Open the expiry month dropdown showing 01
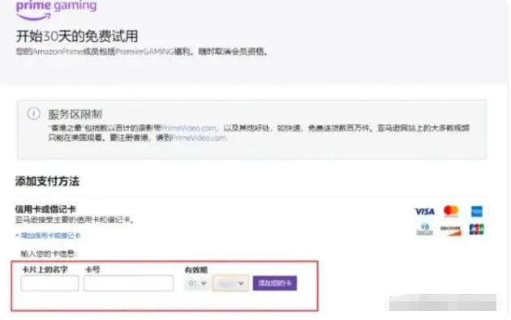Screen dimensions: 511x320 coord(197,284)
